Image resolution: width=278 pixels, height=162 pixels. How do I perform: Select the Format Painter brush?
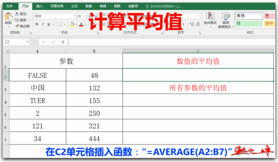[22, 26]
